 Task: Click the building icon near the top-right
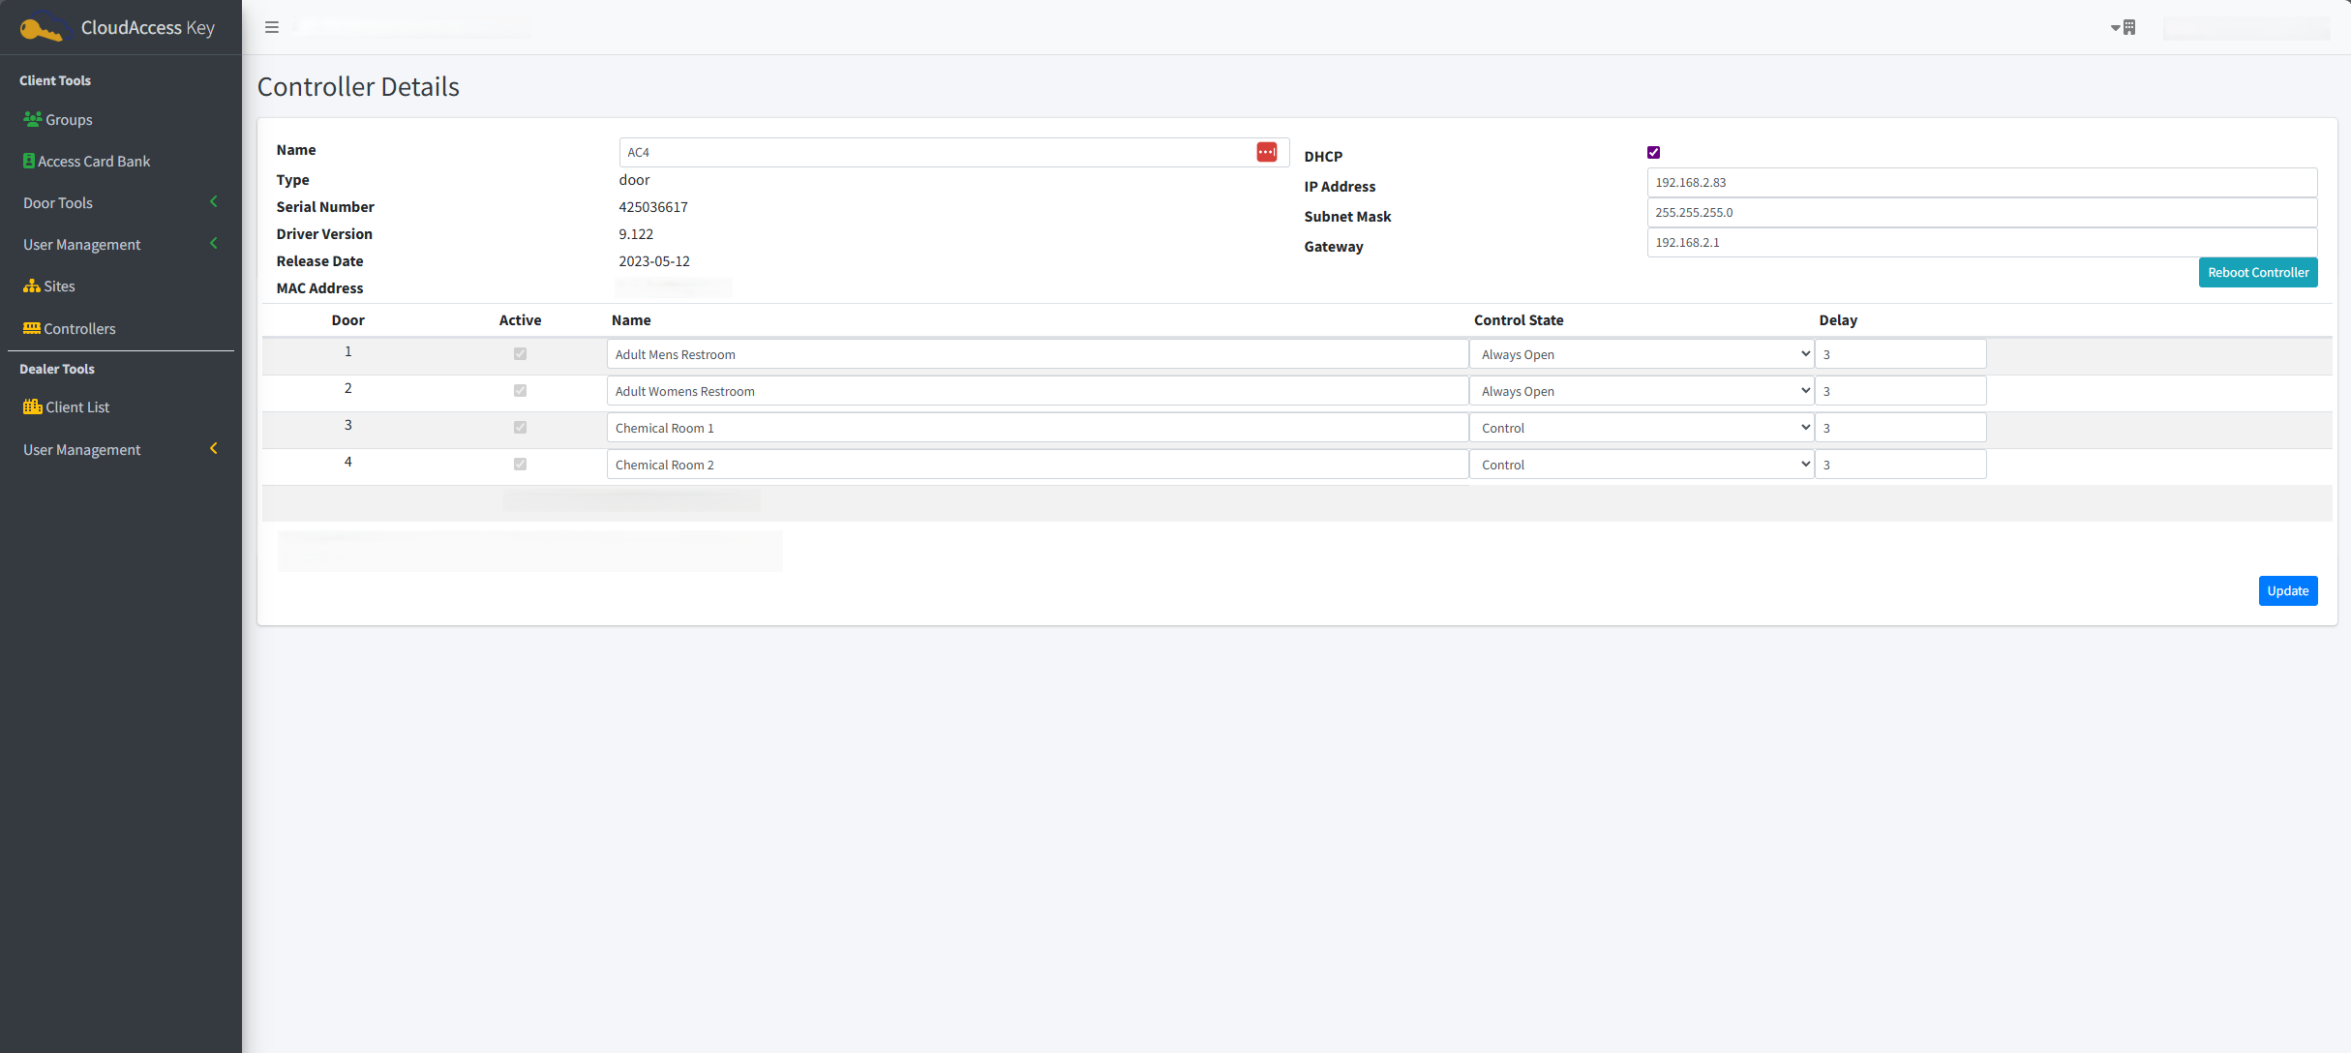pos(2128,27)
